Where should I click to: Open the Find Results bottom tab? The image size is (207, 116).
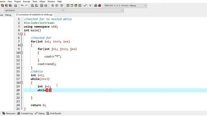54,113
